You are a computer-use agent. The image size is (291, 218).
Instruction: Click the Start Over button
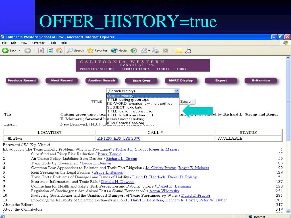pyautogui.click(x=142, y=81)
